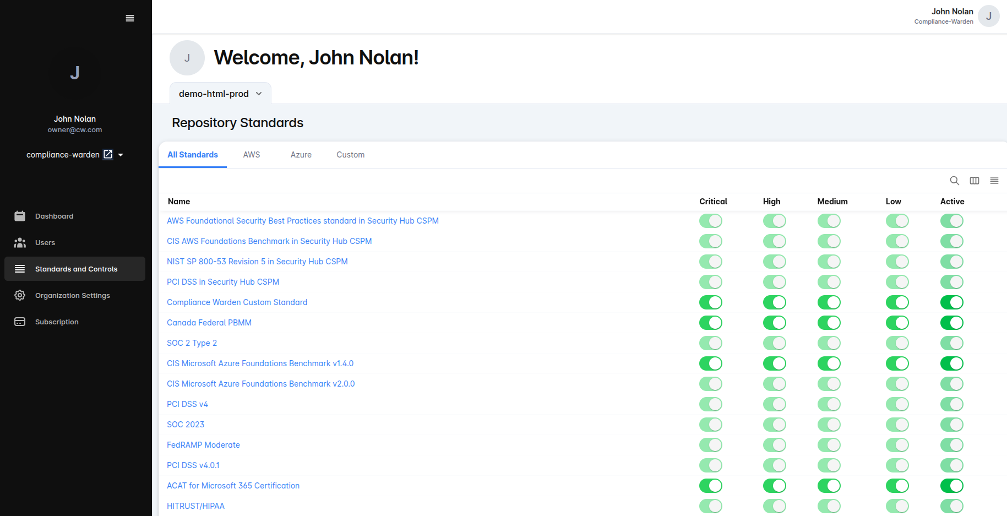Click the Organization Settings gear icon
1007x516 pixels.
click(20, 295)
